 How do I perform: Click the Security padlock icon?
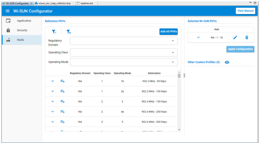[8, 30]
